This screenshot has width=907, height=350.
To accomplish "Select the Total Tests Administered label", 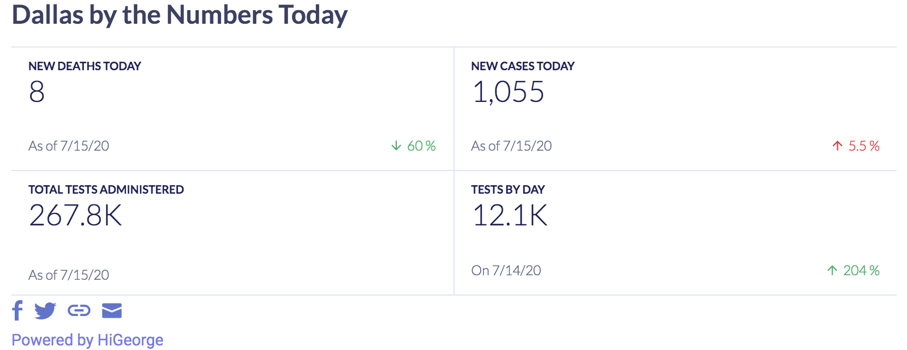I will coord(106,190).
